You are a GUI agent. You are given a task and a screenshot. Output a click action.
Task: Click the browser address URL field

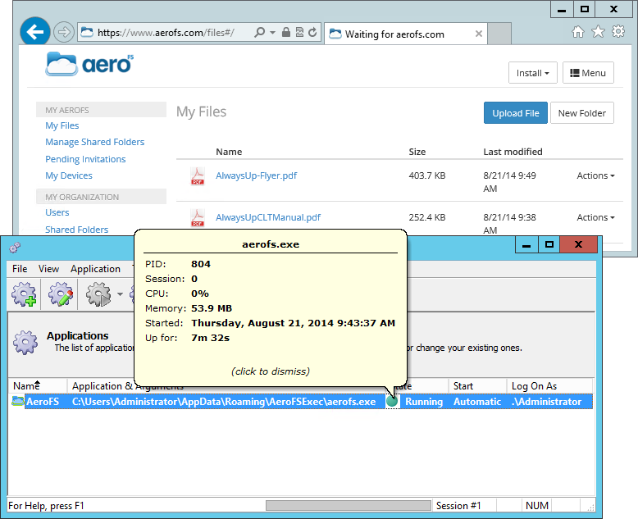tap(166, 33)
